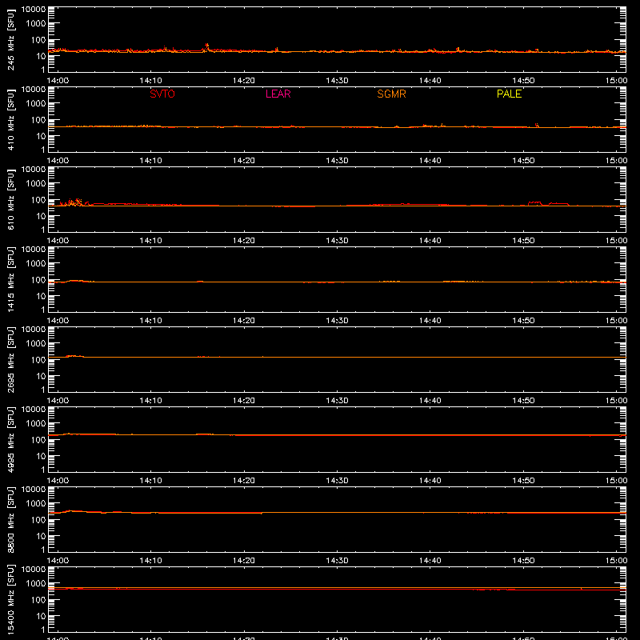Click 14:50 time label below 245 MHz plot

523,81
